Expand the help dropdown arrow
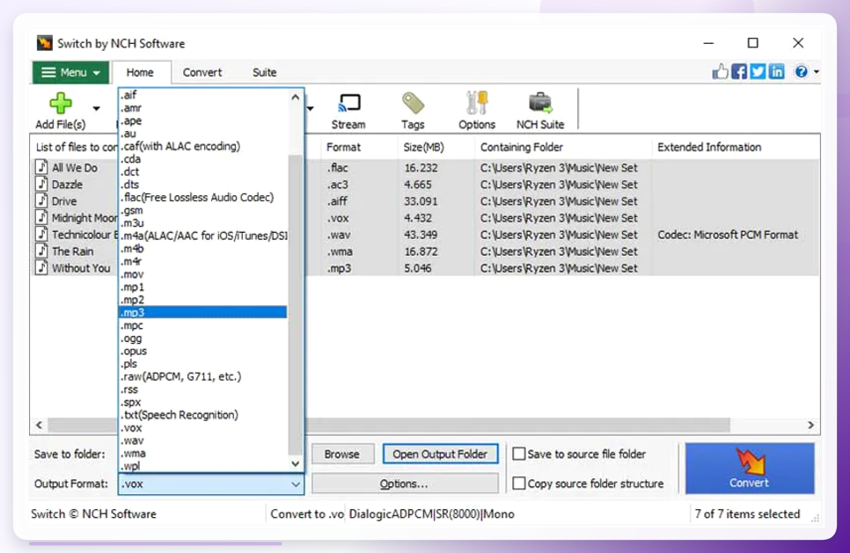850x553 pixels. pyautogui.click(x=816, y=71)
